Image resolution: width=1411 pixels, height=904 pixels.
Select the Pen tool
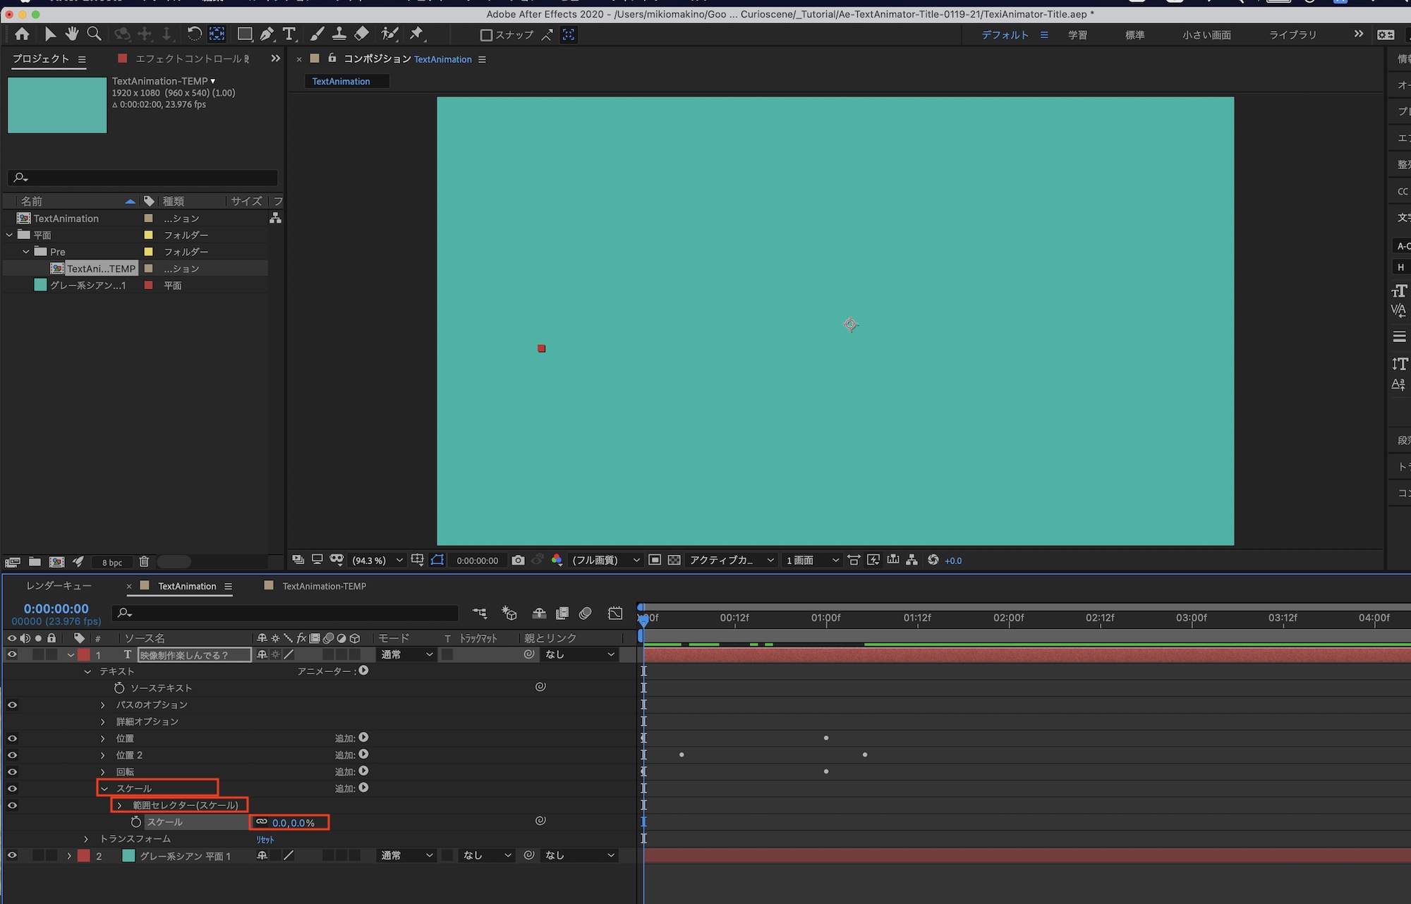click(x=267, y=34)
